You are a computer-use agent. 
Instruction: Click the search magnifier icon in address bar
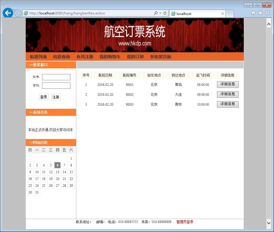(x=156, y=13)
